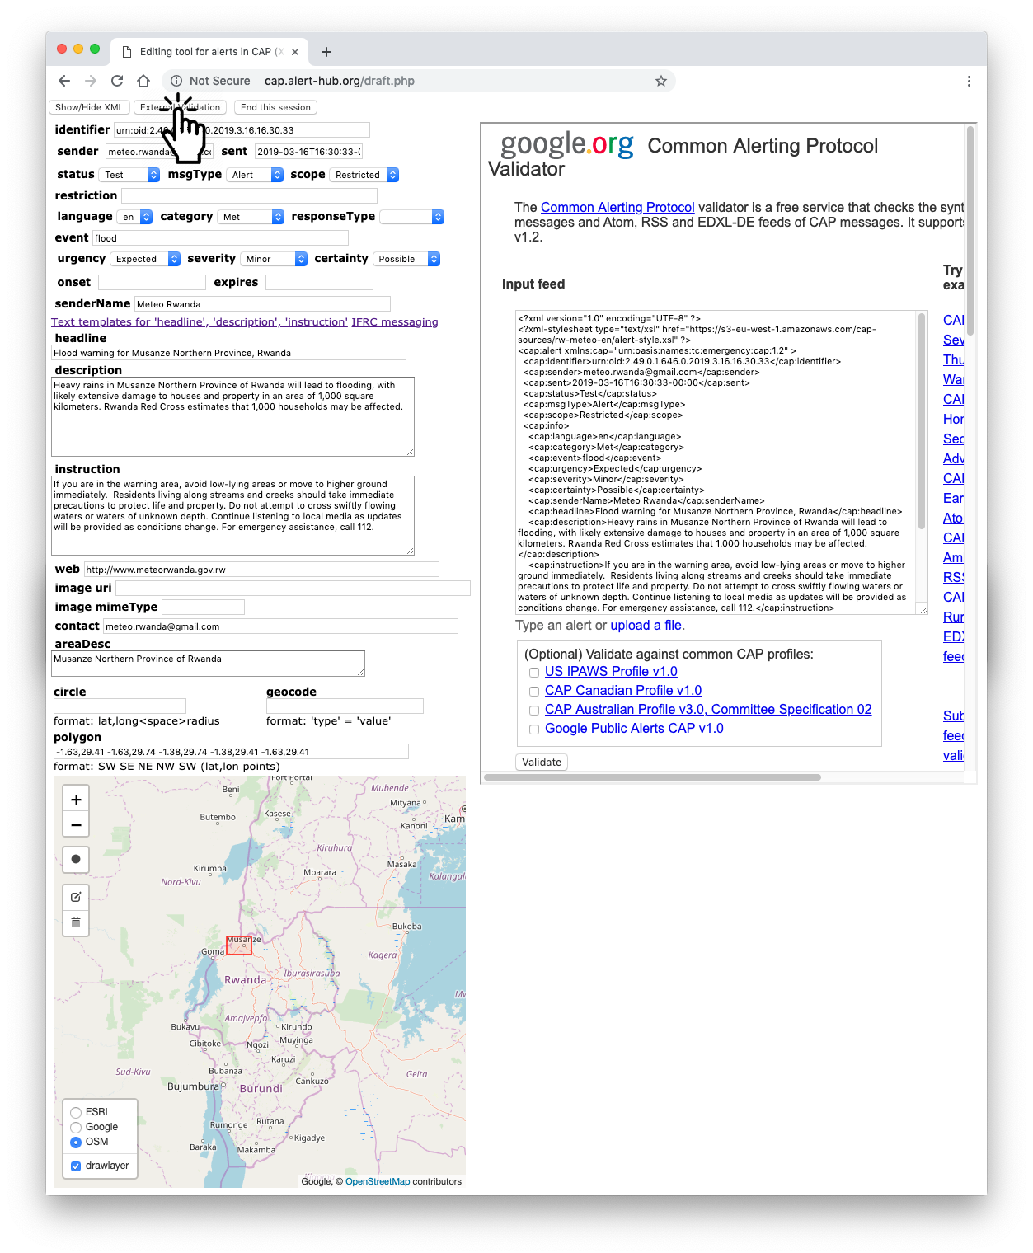Screen dimensions: 1033x1253
Task: Open the Chrome three-dot menu
Action: coord(969,81)
